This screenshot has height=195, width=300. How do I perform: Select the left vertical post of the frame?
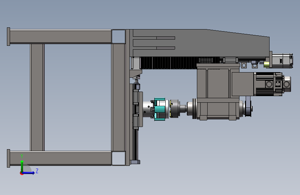click(x=37, y=97)
